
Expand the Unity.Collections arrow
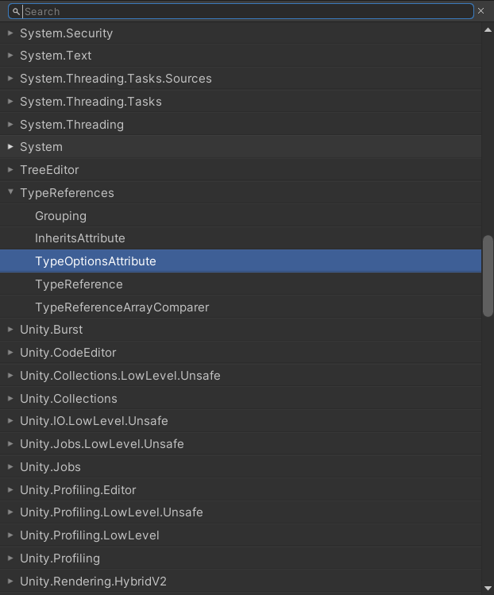pyautogui.click(x=10, y=399)
